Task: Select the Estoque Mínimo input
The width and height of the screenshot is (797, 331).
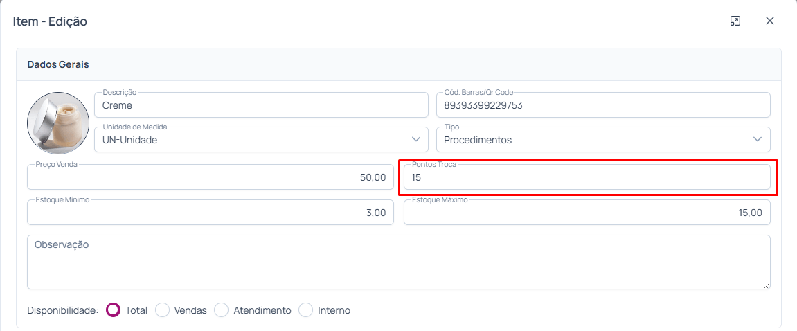Action: coord(211,212)
